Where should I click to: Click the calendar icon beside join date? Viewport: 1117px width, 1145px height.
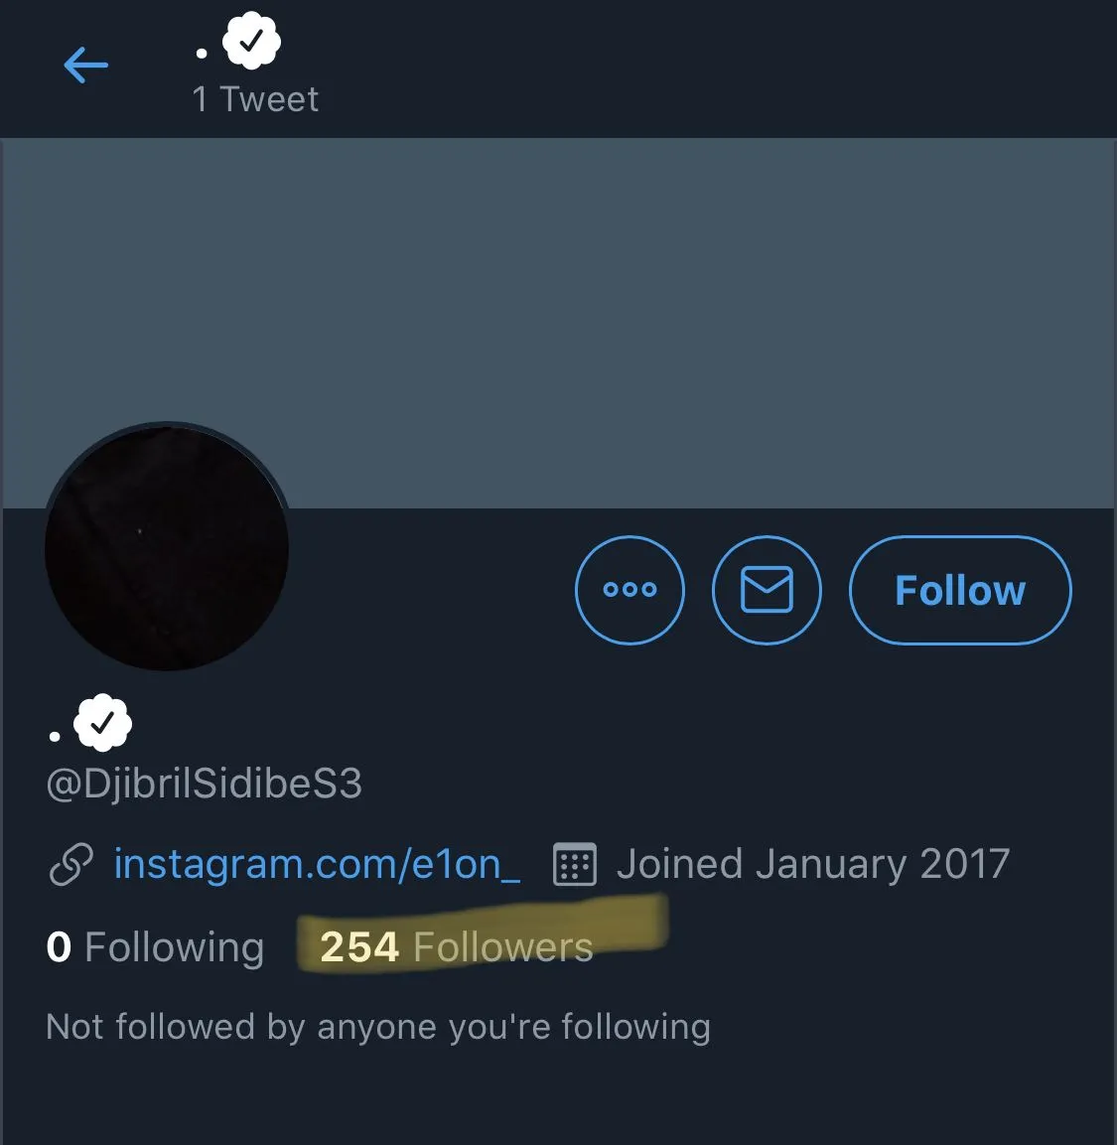click(574, 863)
